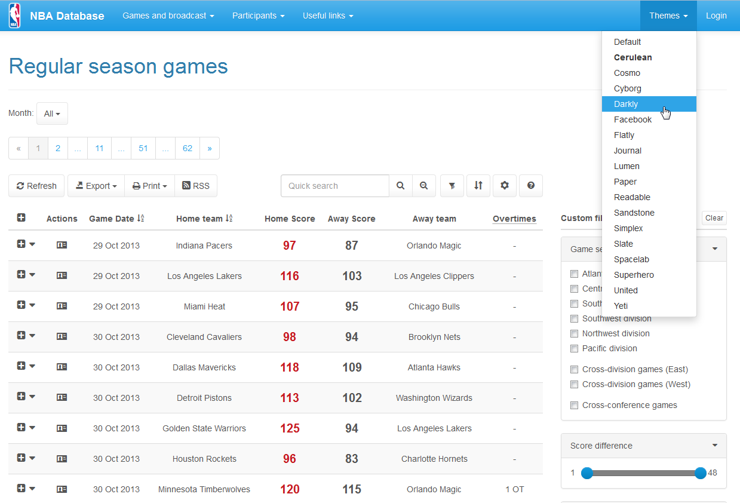Image resolution: width=740 pixels, height=503 pixels.
Task: Click the question mark help icon
Action: click(531, 186)
